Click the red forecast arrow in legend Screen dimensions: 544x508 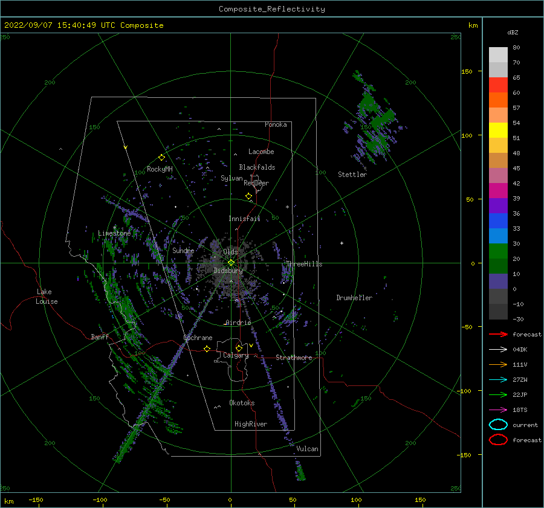498,334
